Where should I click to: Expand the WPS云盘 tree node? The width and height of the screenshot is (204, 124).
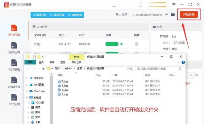click(27, 85)
